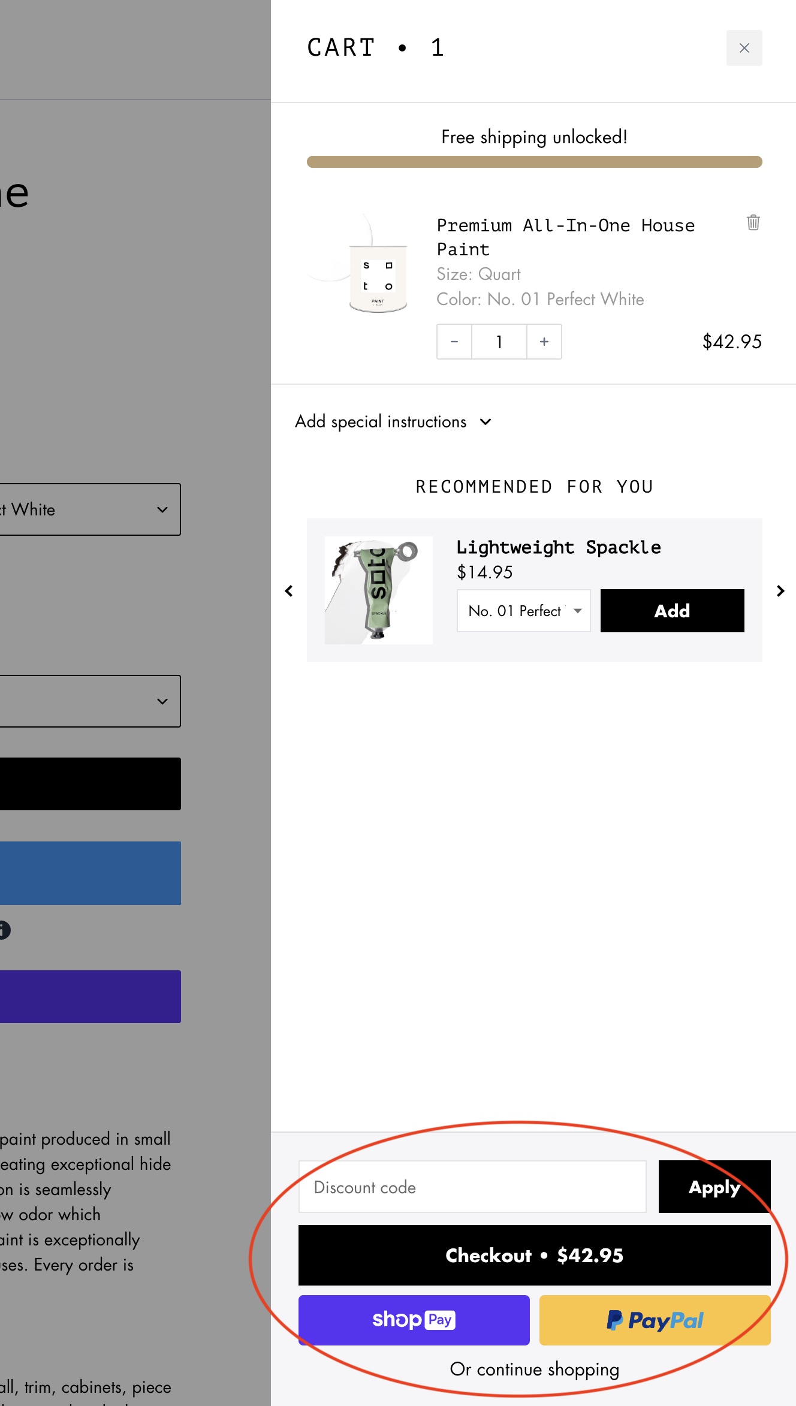The height and width of the screenshot is (1406, 796).
Task: Add Lightweight Spackle to cart
Action: pos(672,611)
